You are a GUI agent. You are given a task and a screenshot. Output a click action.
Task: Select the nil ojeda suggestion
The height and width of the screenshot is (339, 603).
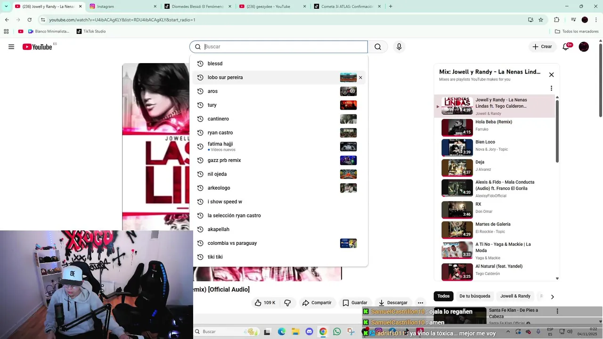coord(278,174)
